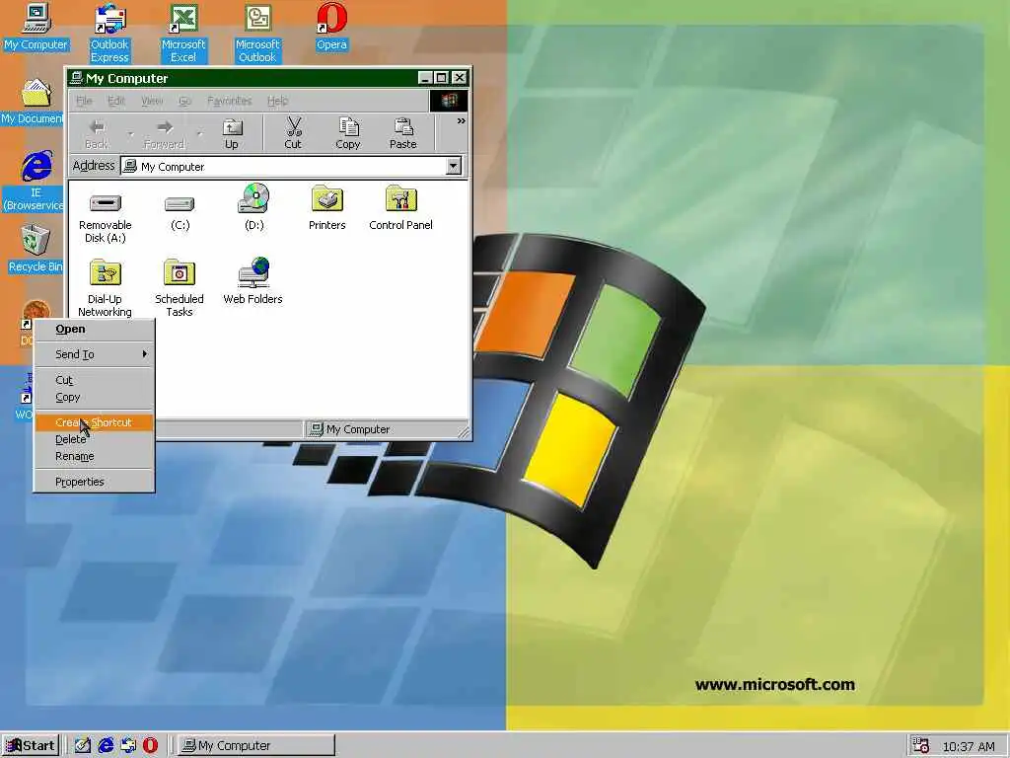The height and width of the screenshot is (758, 1010).
Task: Launch Opera from Quick Launch bar
Action: [x=150, y=746]
